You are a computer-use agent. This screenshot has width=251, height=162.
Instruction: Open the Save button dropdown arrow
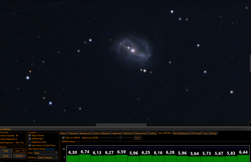24,151
